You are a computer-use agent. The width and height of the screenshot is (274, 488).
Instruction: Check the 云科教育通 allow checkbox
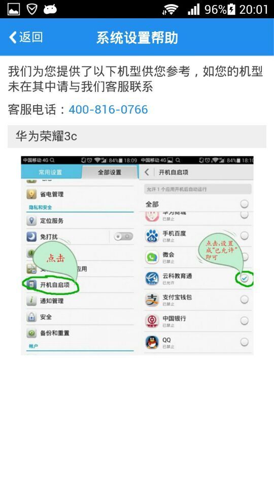pyautogui.click(x=245, y=278)
